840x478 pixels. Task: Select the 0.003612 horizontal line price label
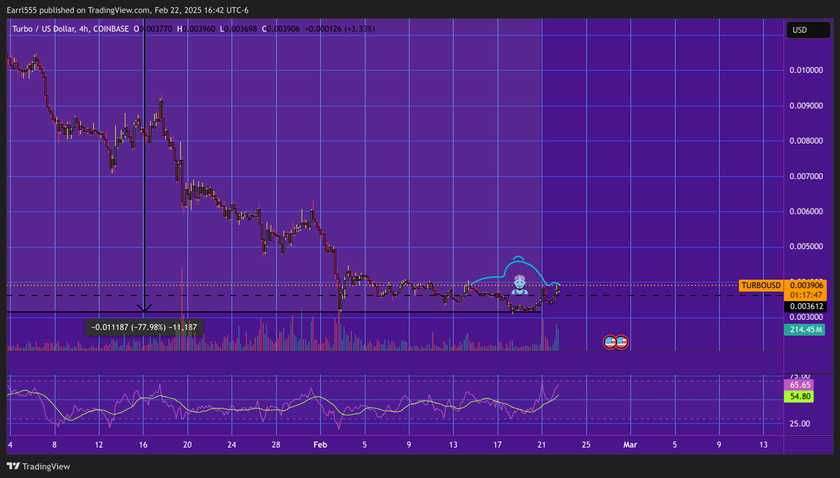tap(806, 306)
